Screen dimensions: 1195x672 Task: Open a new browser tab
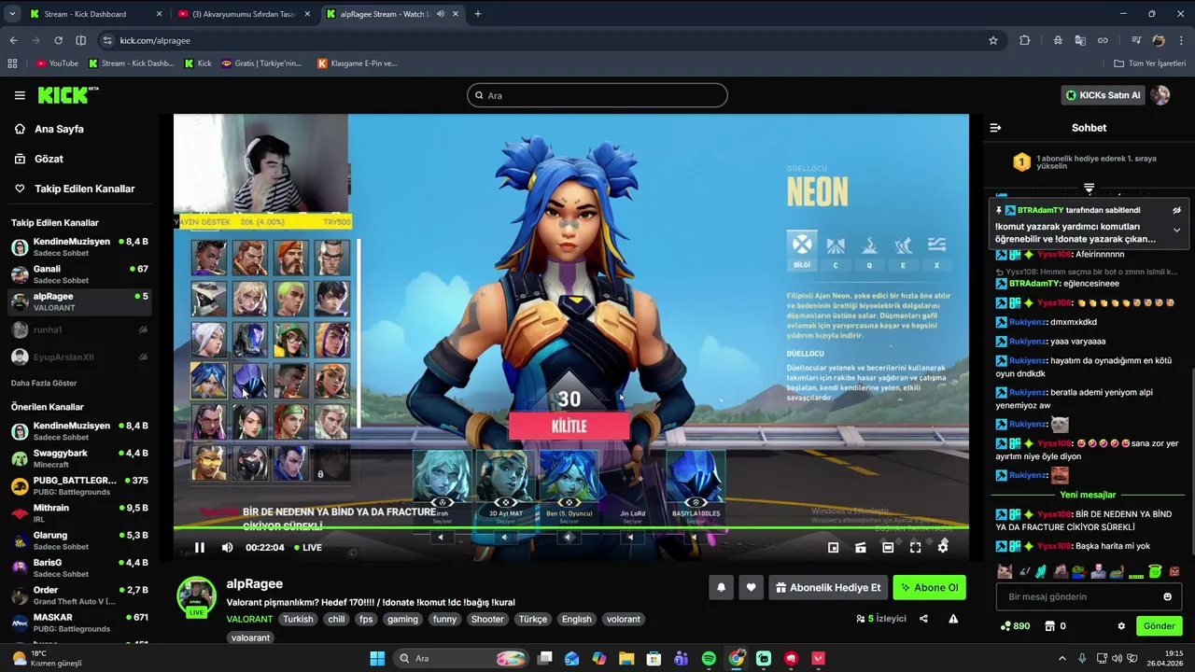[x=478, y=14]
